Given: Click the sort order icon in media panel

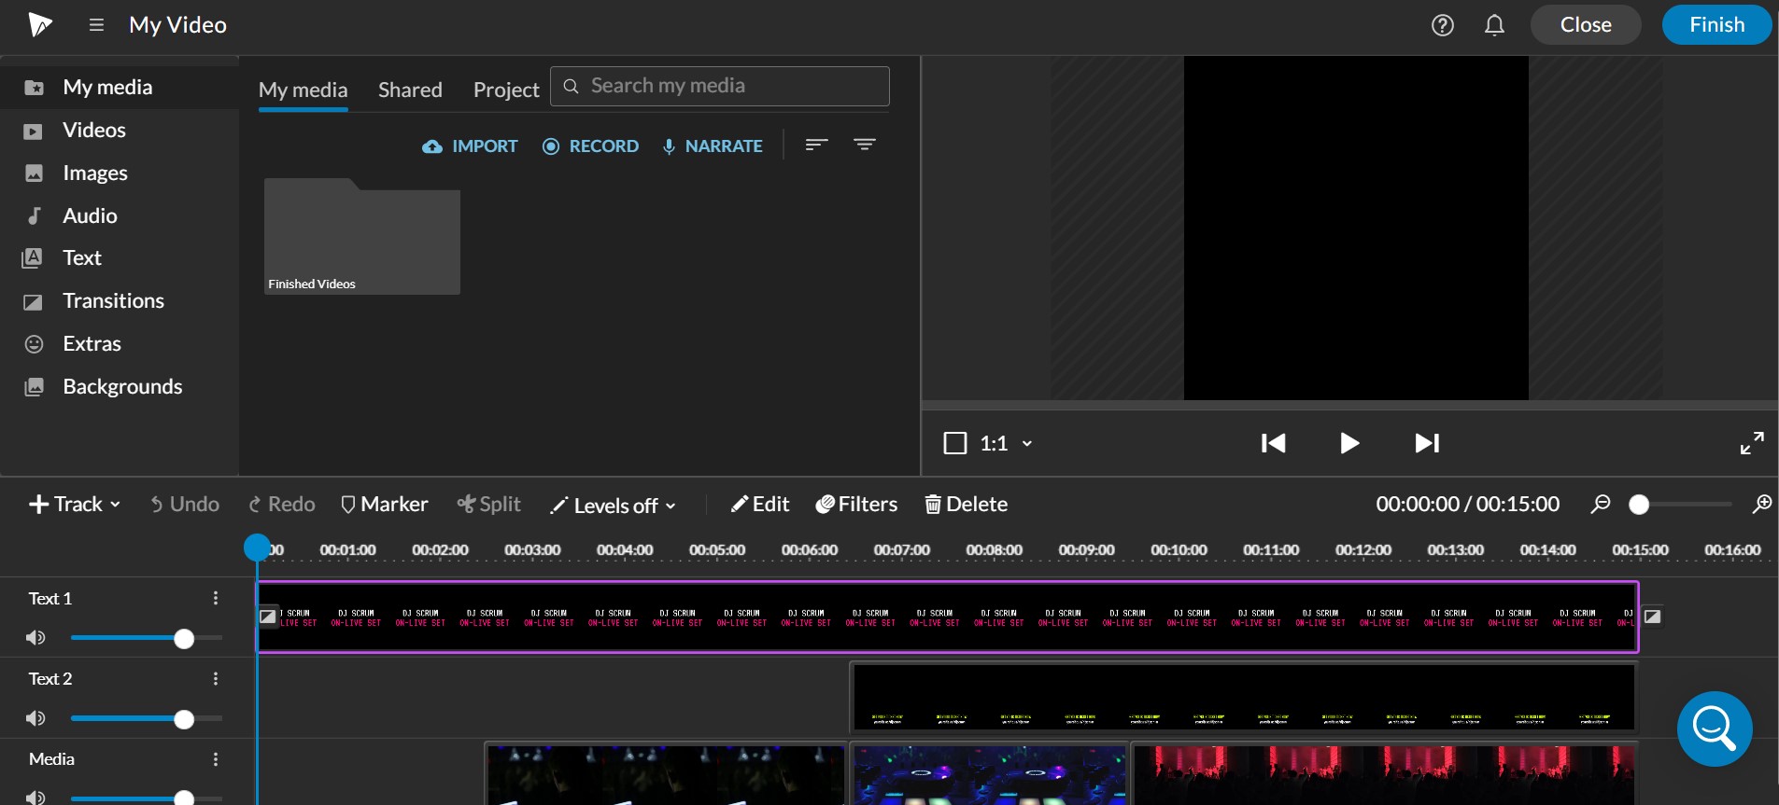Looking at the screenshot, I should point(816,145).
